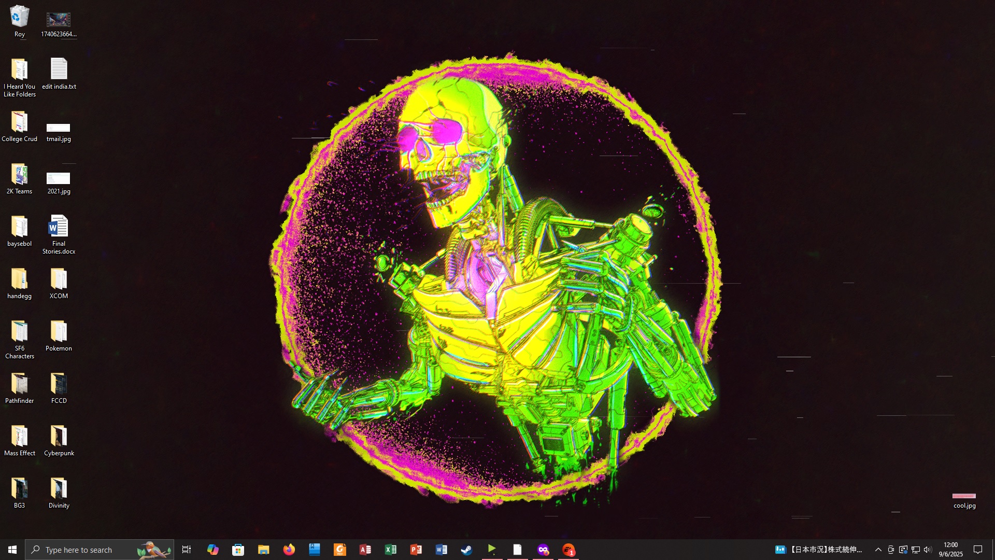Launch Firefox from the taskbar

[x=289, y=550]
